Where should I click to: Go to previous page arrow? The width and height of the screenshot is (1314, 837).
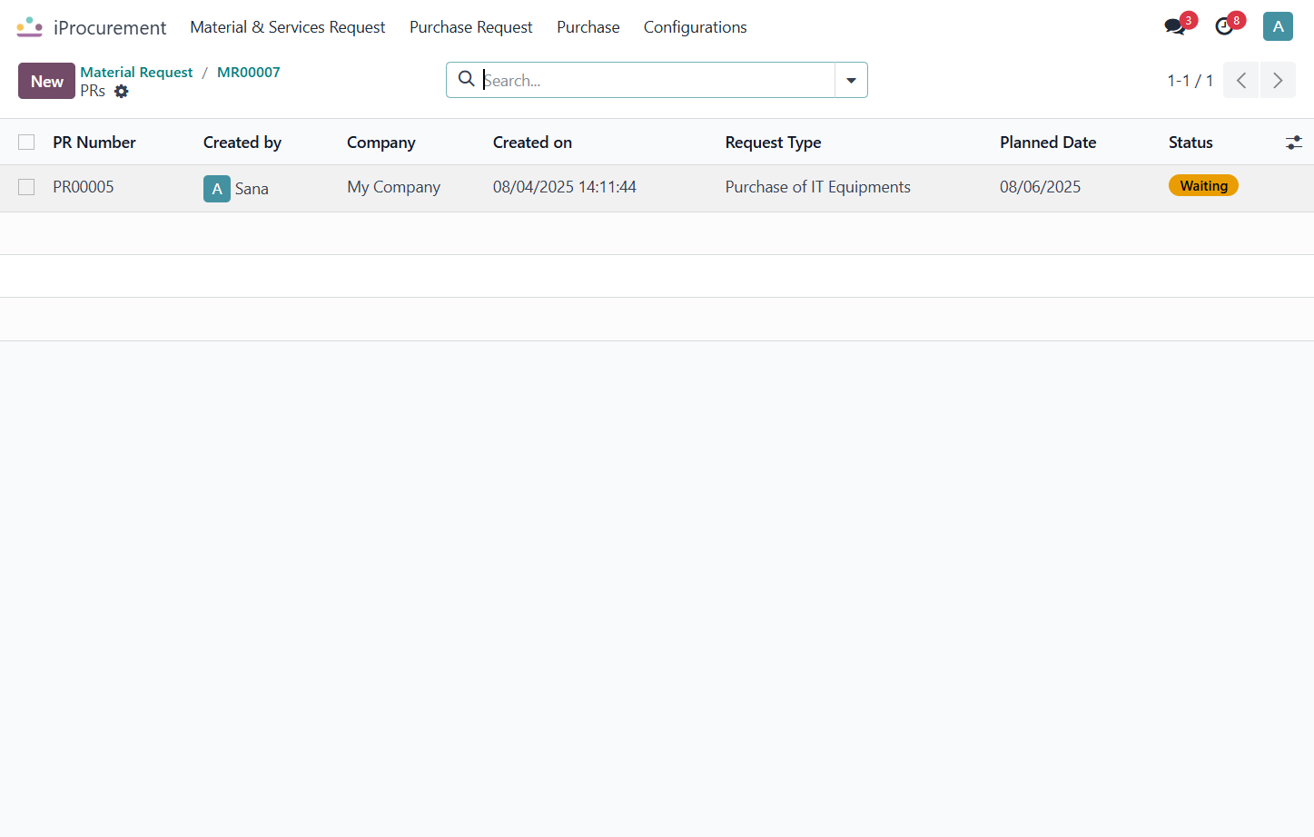click(1240, 80)
